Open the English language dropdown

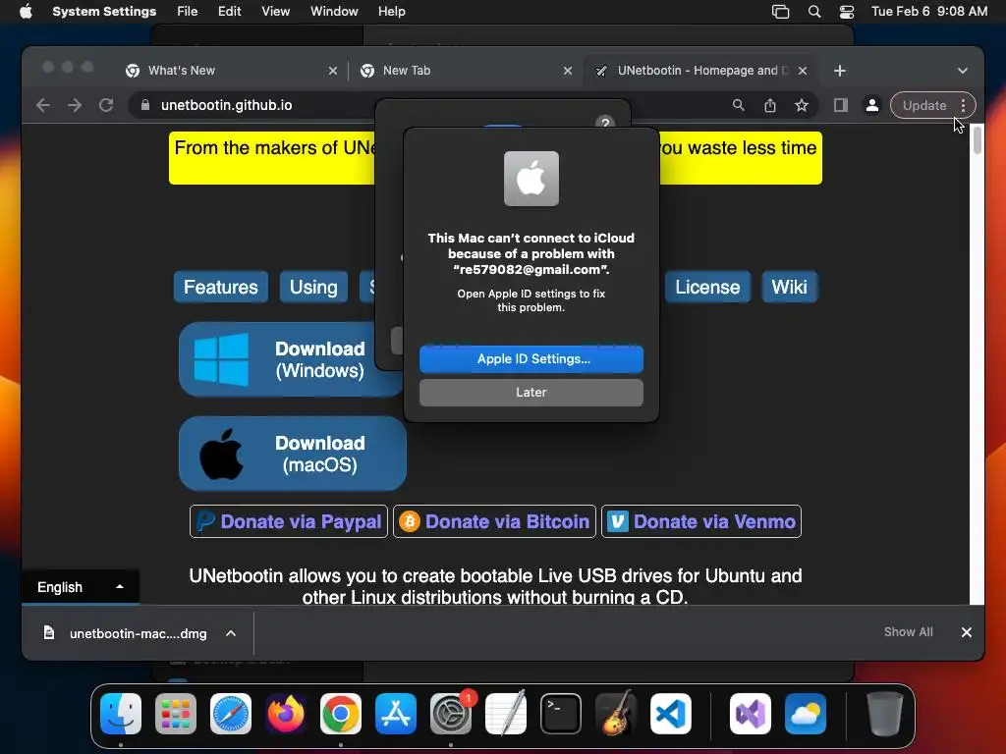pyautogui.click(x=81, y=587)
